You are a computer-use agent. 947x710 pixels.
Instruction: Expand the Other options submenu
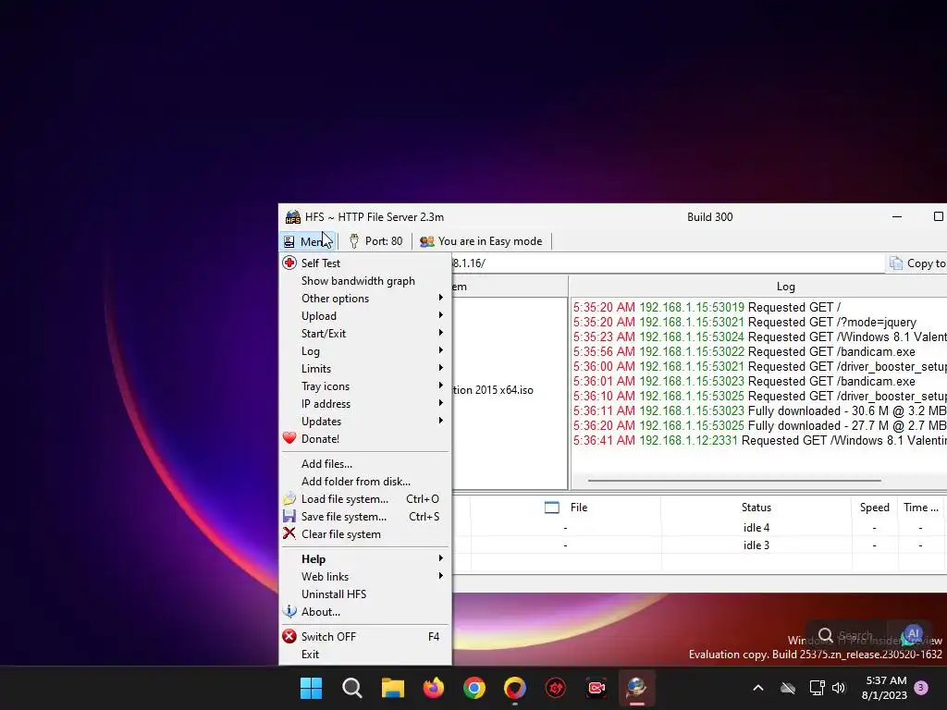[365, 299]
